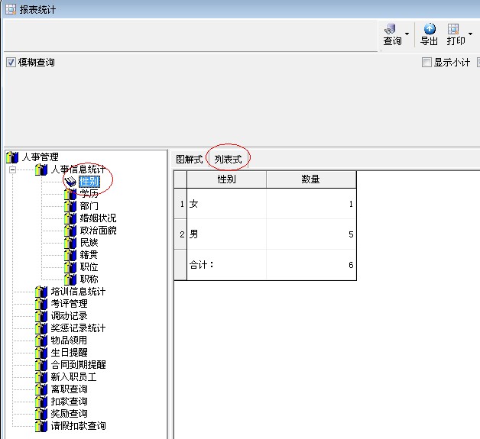Open the 请假扣款查询 tree item
The width and height of the screenshot is (480, 439).
(x=78, y=426)
